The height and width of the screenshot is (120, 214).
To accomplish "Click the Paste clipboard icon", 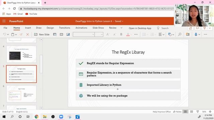I will click(x=13, y=34).
